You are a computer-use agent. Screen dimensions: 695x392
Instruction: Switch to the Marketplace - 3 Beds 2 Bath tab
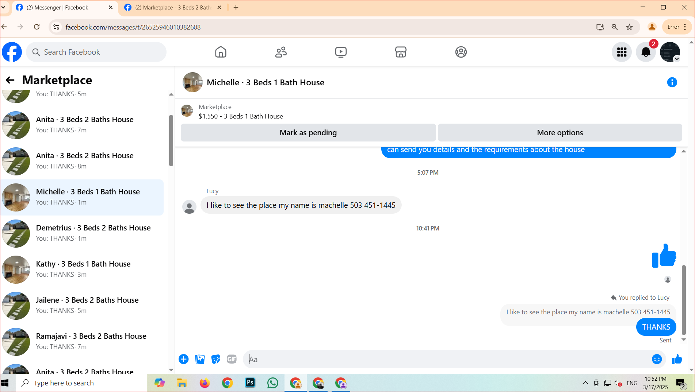pos(172,8)
